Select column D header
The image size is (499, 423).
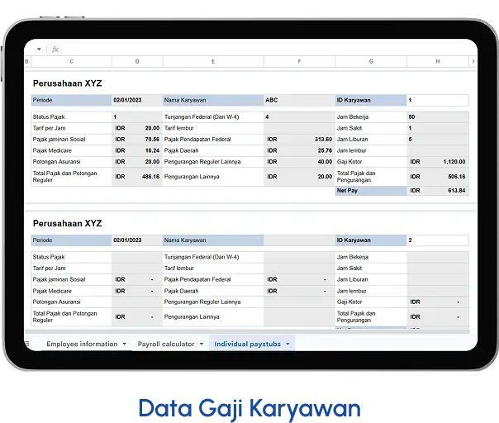pos(137,62)
